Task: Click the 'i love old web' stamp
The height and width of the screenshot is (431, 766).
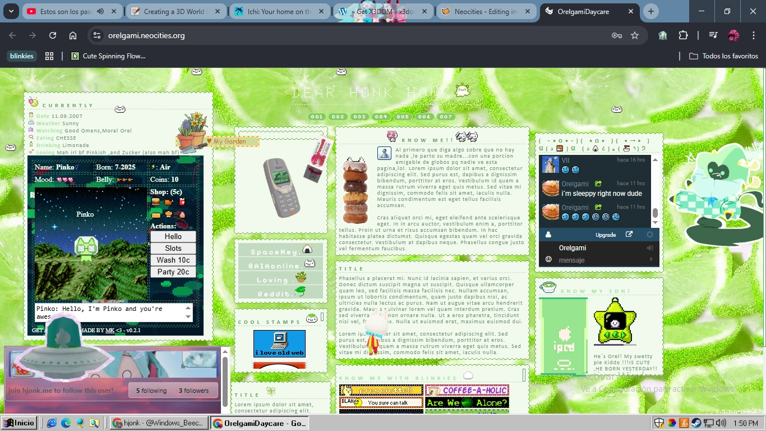Action: [x=279, y=343]
